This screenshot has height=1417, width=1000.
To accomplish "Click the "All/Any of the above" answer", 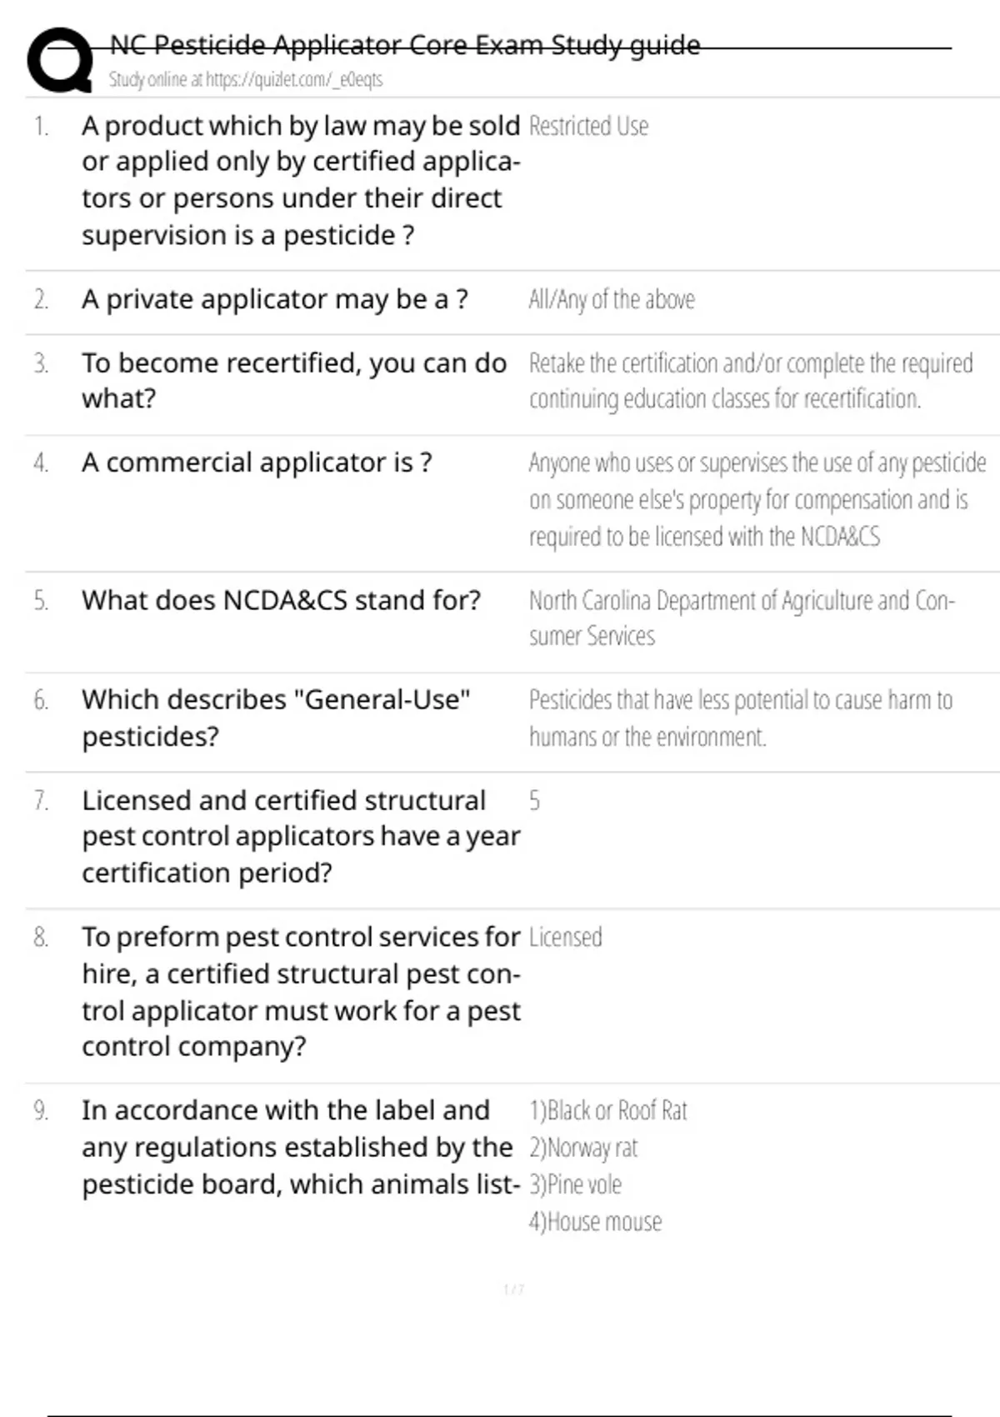I will [x=611, y=299].
